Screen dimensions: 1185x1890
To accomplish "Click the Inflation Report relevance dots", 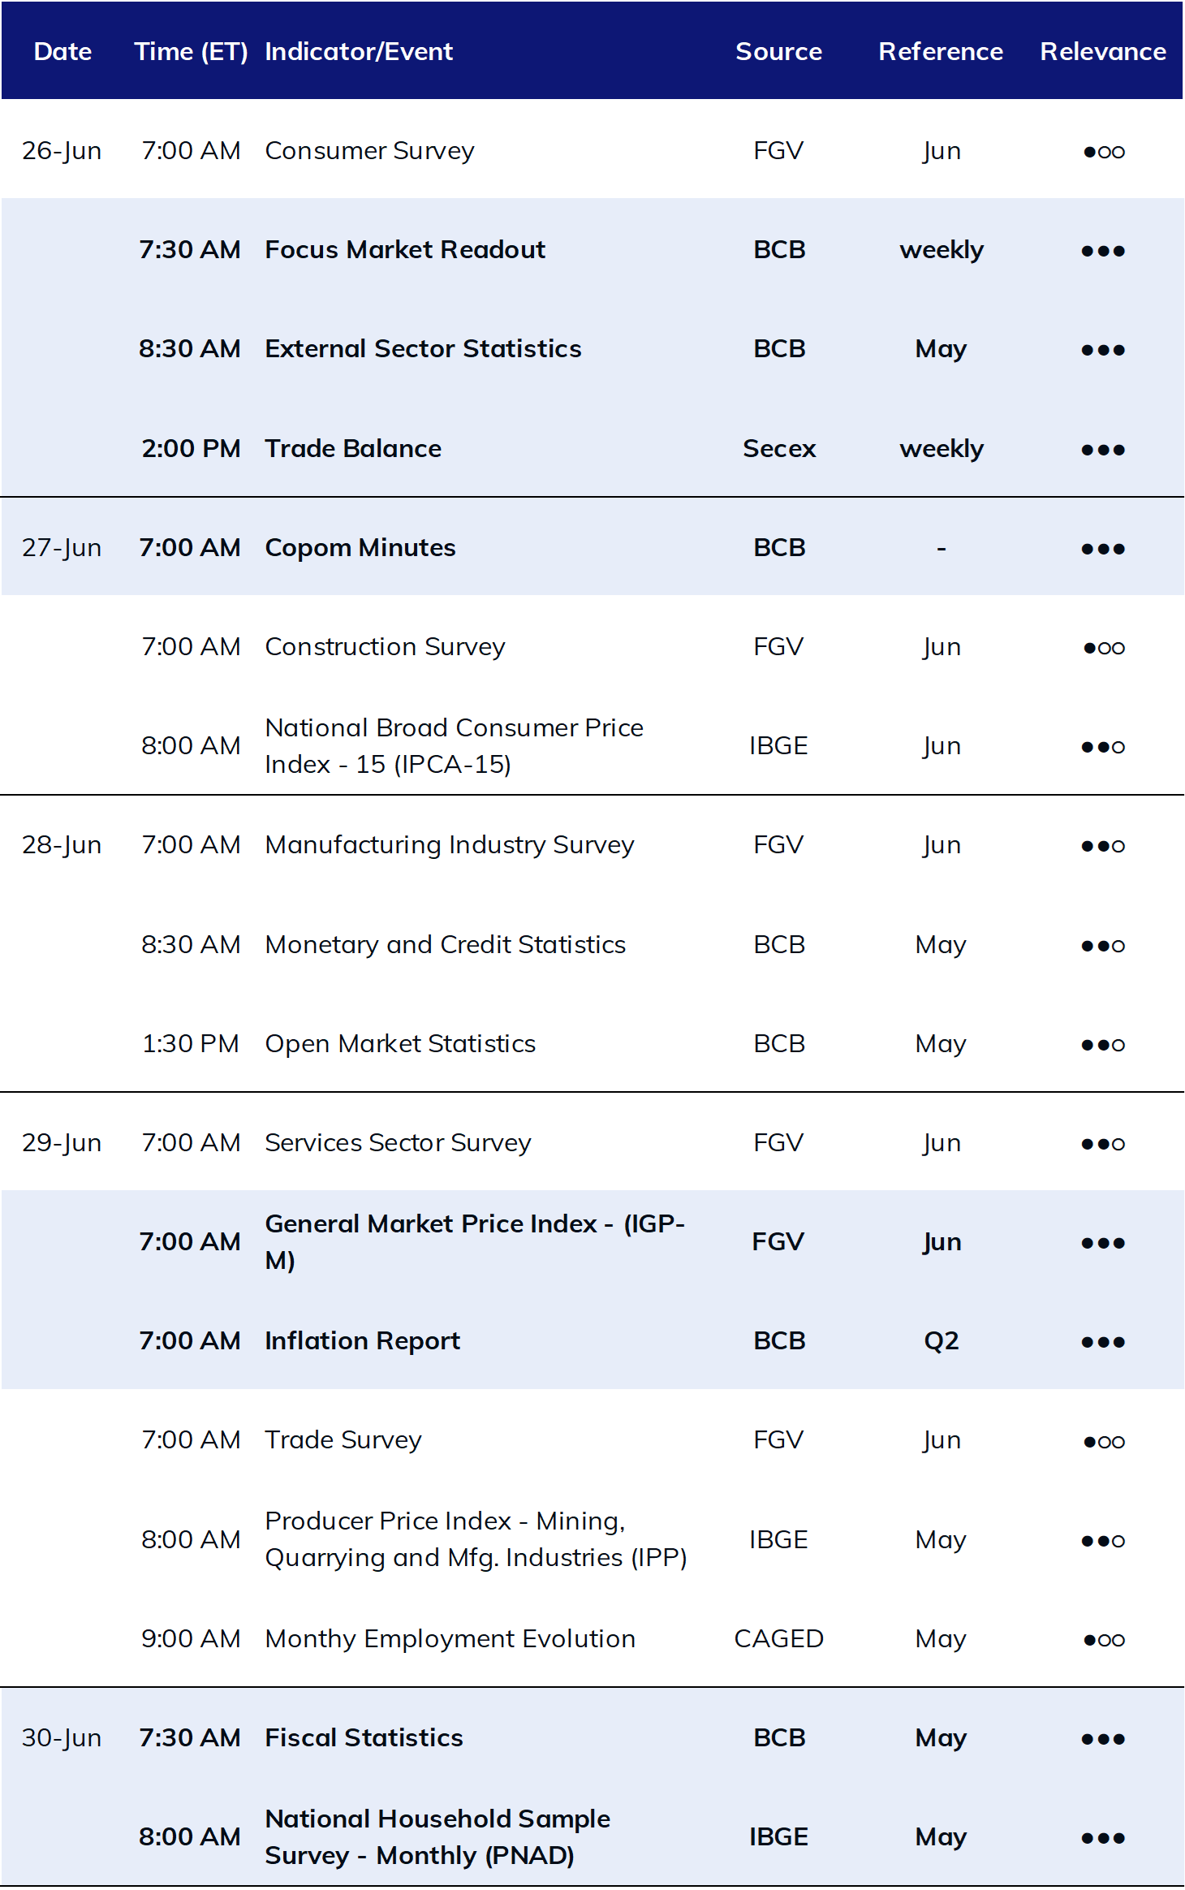I will [1103, 1342].
